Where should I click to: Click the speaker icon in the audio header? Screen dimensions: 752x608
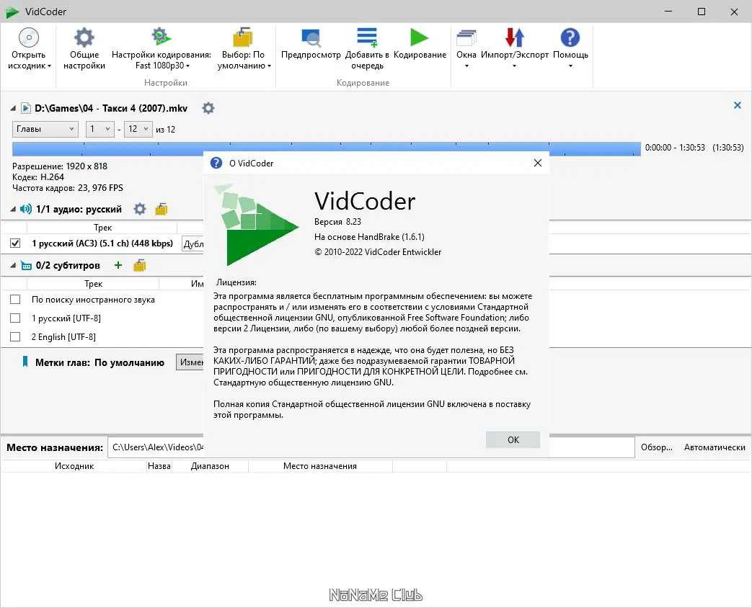(26, 209)
